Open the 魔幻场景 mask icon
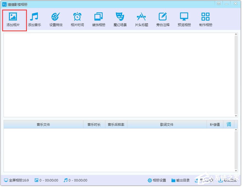Screen dimensions: 242x187 [120, 19]
